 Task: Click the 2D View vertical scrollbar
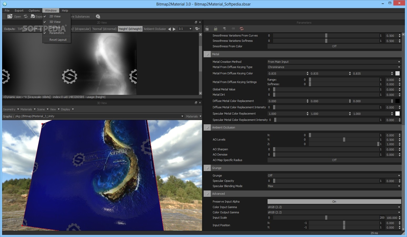click(x=200, y=64)
